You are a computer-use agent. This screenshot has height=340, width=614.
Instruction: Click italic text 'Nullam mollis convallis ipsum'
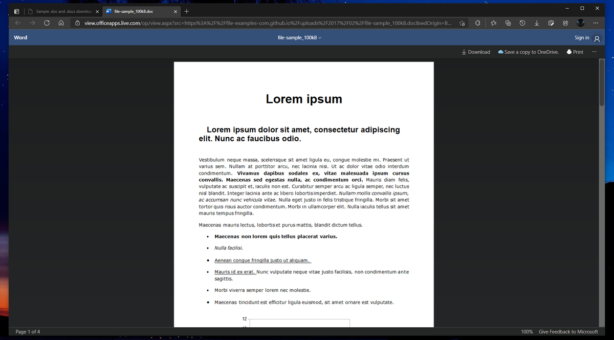tap(374, 193)
